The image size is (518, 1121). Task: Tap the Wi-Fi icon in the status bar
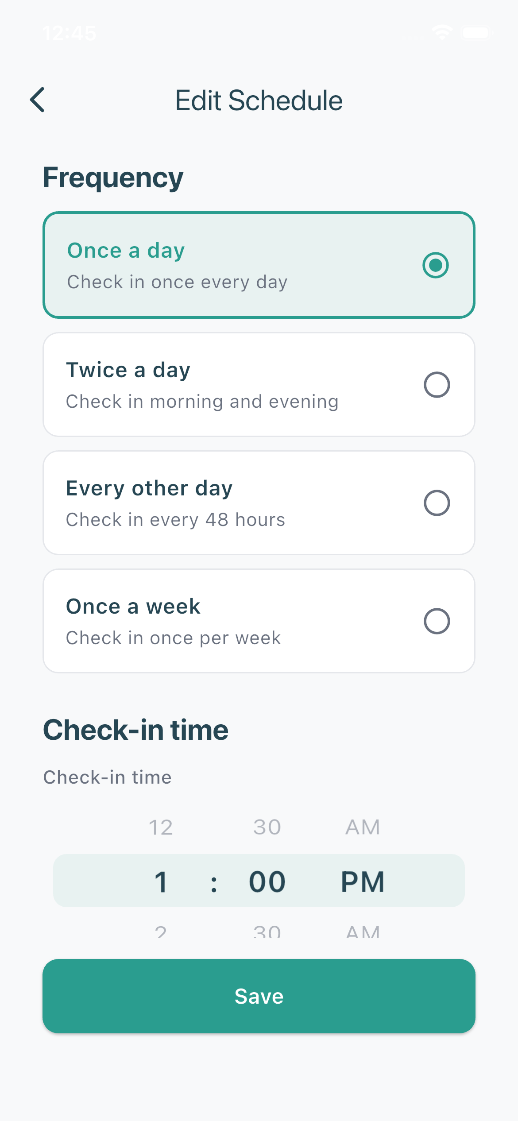[442, 32]
